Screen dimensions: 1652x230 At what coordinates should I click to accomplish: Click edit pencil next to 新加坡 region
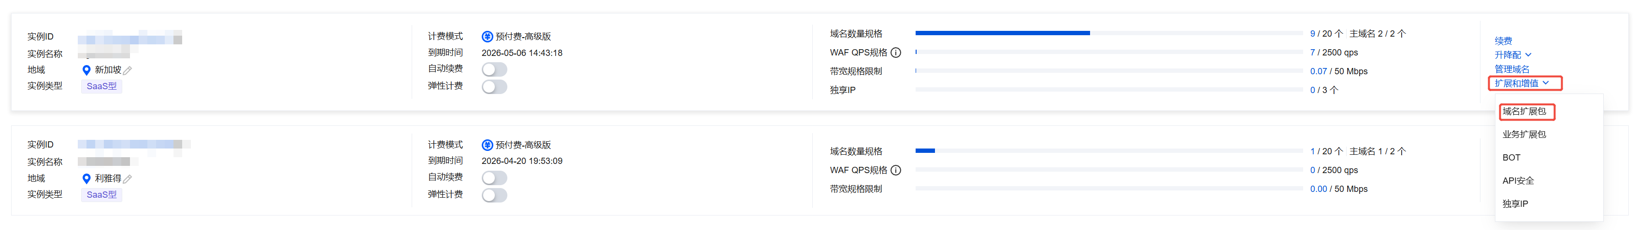click(x=128, y=70)
